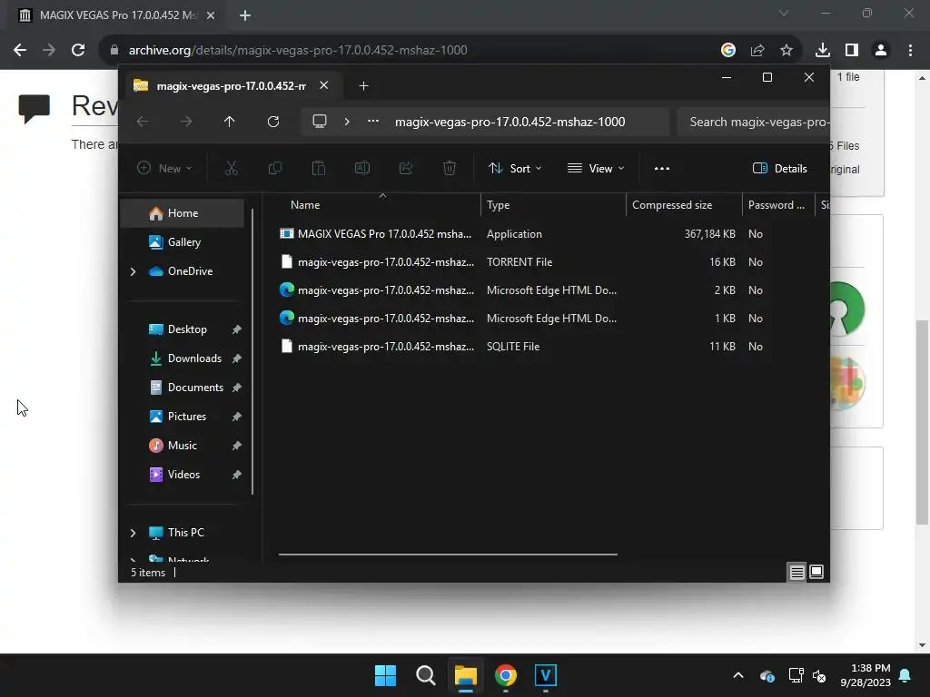This screenshot has width=930, height=697.
Task: Sort by the Password column header
Action: click(778, 205)
